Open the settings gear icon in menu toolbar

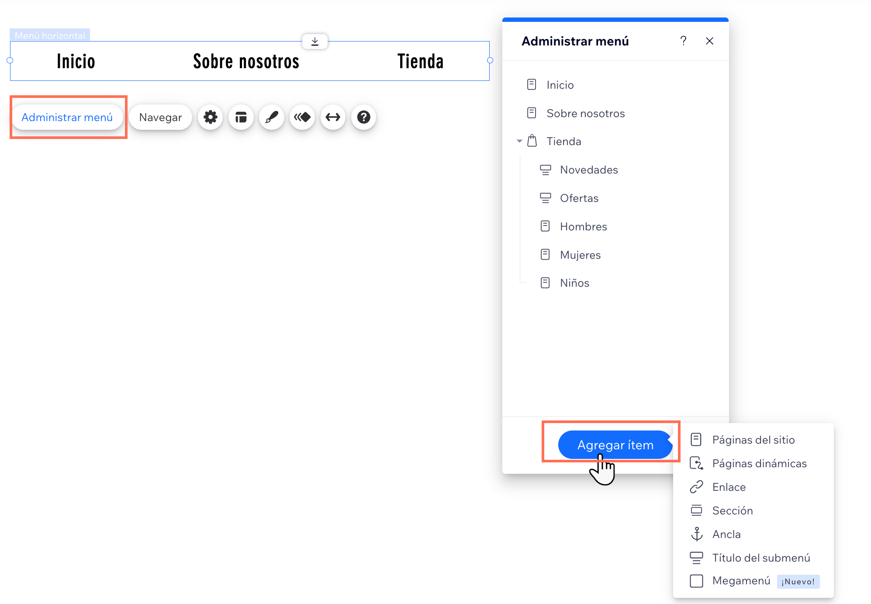click(x=211, y=117)
